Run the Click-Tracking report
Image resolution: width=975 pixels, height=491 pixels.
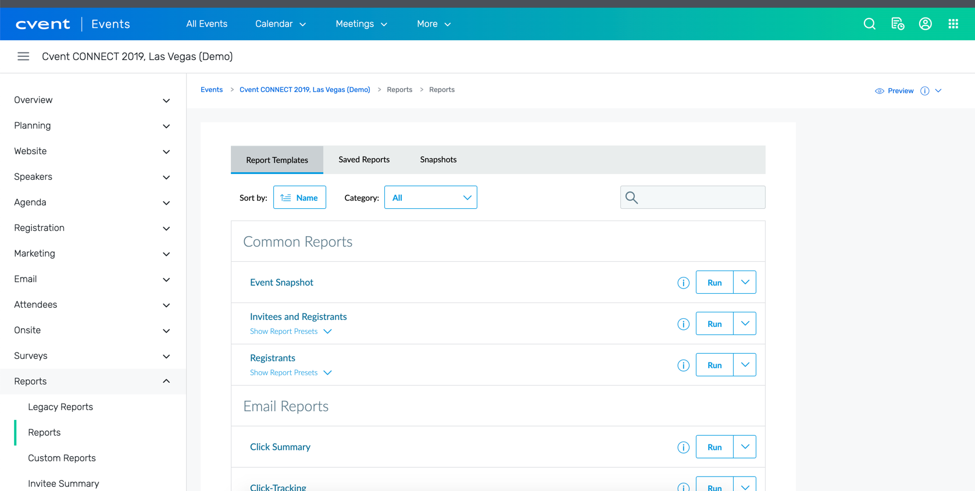coord(715,485)
